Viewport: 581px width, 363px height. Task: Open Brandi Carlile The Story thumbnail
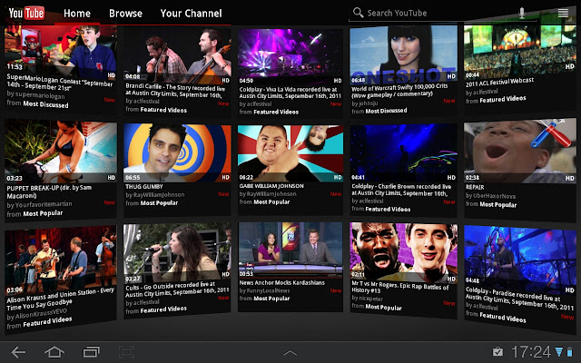(x=177, y=55)
